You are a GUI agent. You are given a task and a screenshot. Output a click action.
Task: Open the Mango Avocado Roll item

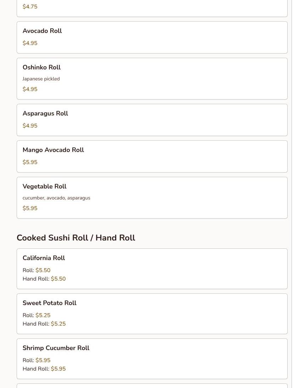[152, 156]
